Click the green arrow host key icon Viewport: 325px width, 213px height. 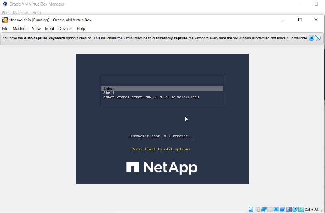pos(301,209)
